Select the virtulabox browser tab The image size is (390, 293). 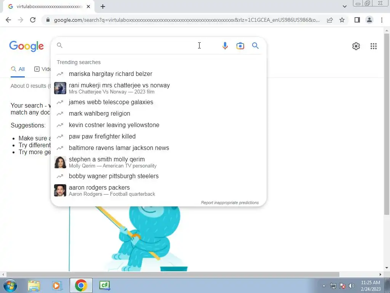point(48,7)
